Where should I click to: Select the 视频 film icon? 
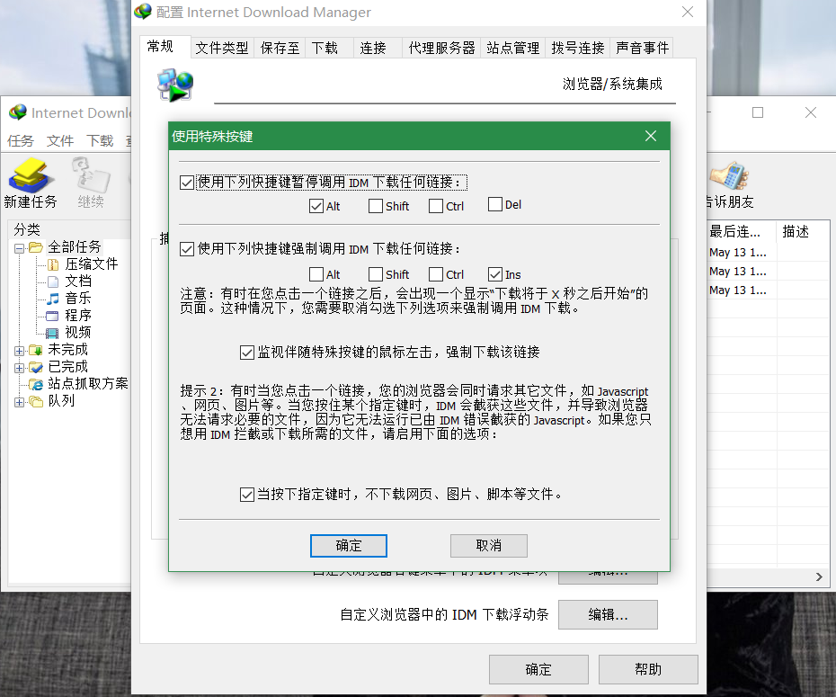(x=52, y=334)
